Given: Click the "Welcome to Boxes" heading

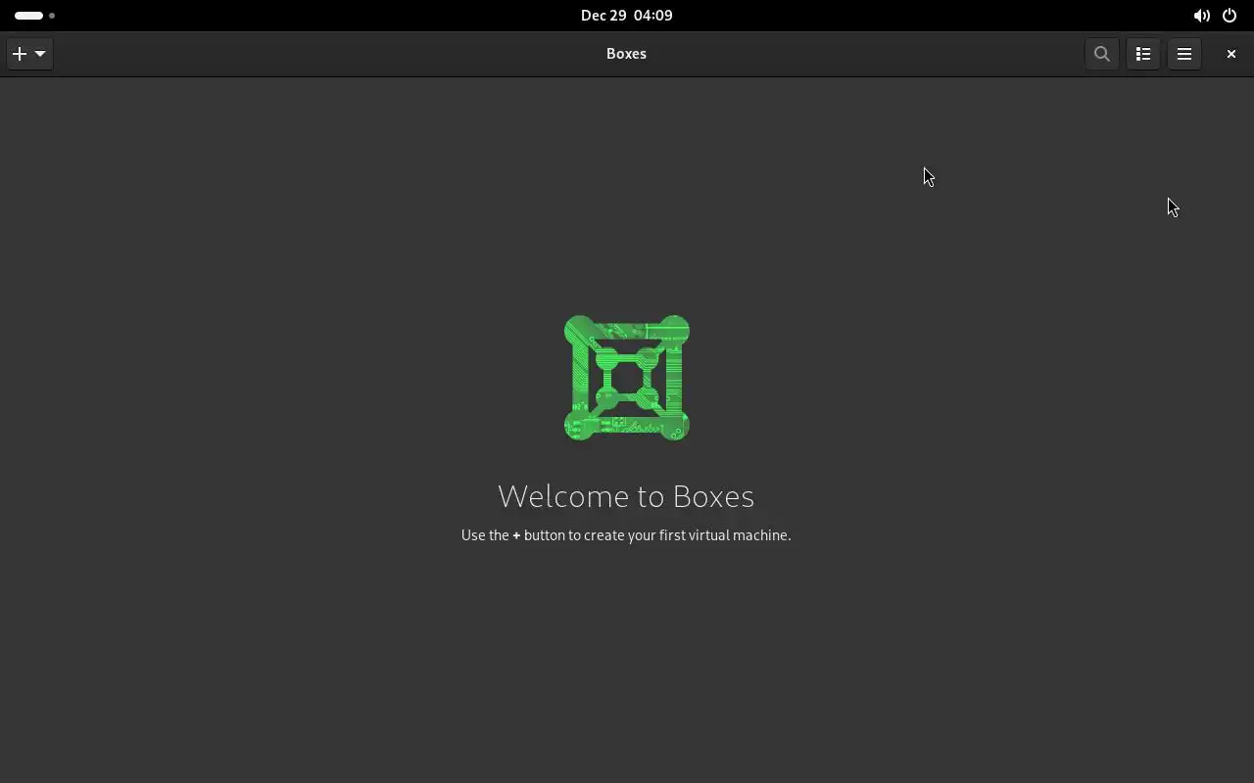Looking at the screenshot, I should click(626, 496).
